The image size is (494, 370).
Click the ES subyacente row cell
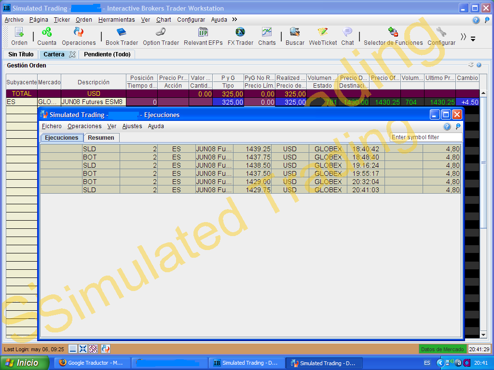tap(21, 102)
